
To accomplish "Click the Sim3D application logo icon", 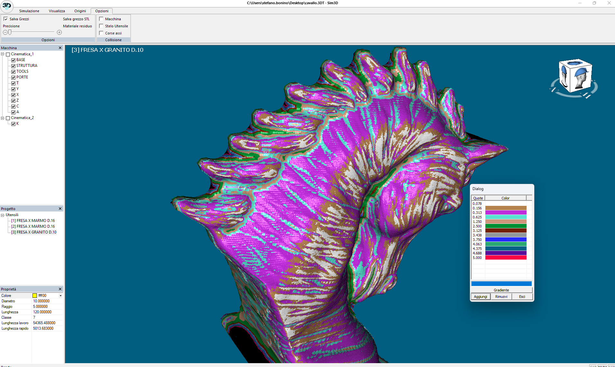I will (x=7, y=6).
